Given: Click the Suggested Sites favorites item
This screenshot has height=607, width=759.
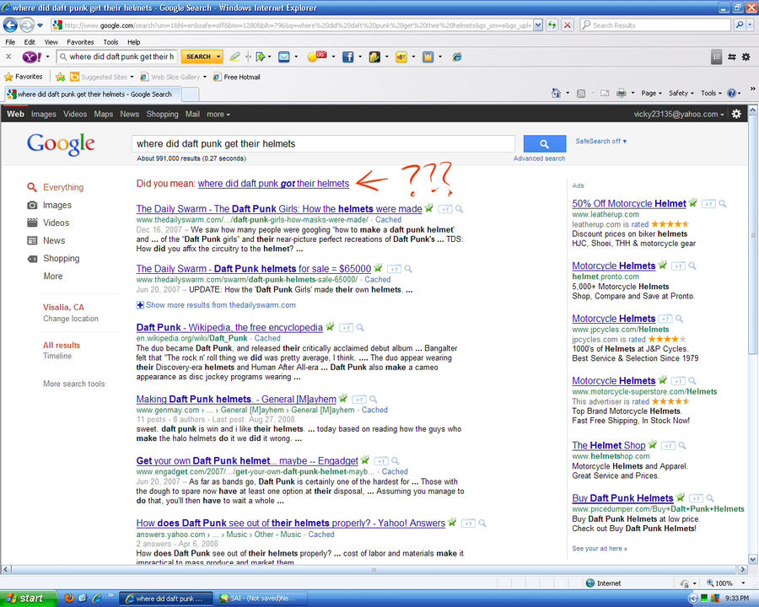Looking at the screenshot, I should 102,77.
